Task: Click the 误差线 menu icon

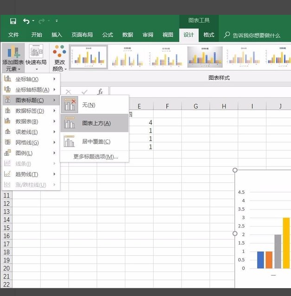Action: (x=7, y=132)
